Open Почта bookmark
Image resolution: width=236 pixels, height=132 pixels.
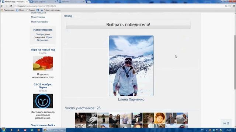coord(20,10)
